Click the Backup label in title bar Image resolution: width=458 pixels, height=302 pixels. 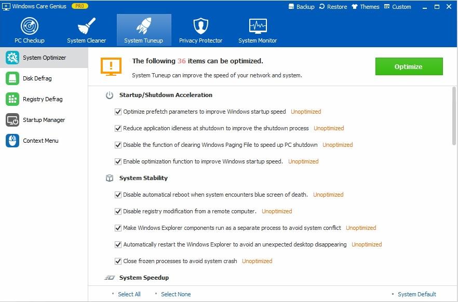pyautogui.click(x=305, y=7)
